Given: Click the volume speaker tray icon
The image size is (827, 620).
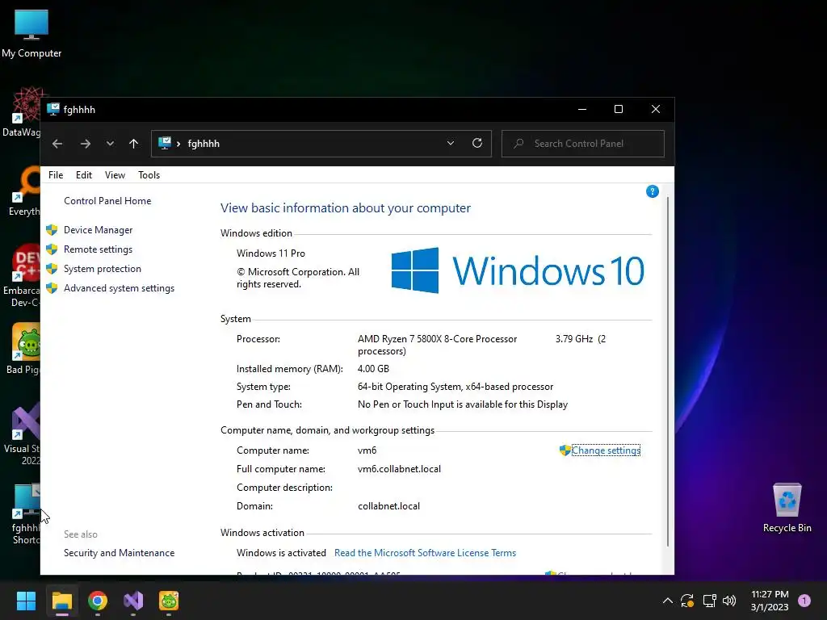Looking at the screenshot, I should (x=729, y=601).
